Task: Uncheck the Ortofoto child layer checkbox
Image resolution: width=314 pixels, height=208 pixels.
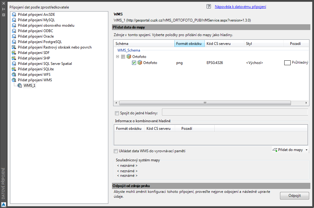Action: (x=134, y=63)
